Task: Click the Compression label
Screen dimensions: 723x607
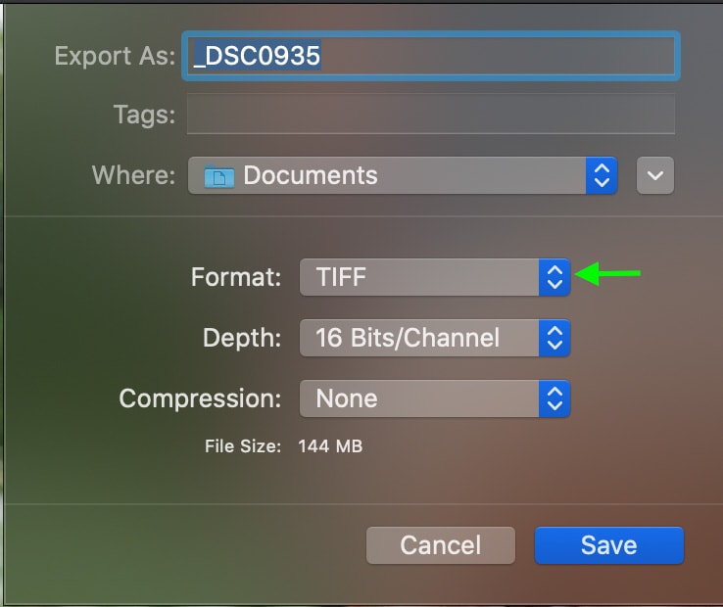Action: 200,398
